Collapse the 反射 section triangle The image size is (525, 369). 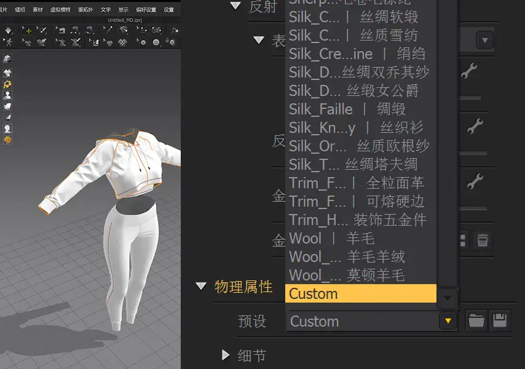235,6
